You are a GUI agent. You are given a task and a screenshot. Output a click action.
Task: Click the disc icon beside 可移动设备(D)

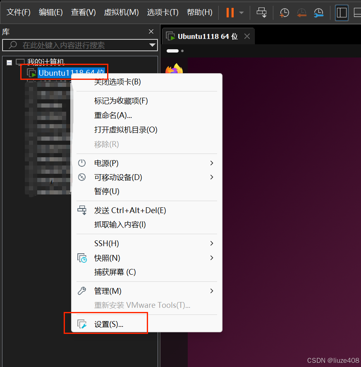[x=82, y=177]
